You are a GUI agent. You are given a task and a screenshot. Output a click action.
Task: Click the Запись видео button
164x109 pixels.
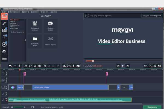(x=51, y=26)
